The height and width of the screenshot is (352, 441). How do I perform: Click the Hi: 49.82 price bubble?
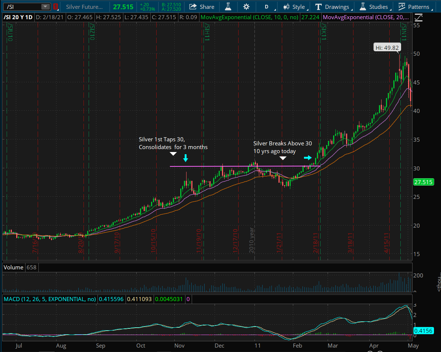pyautogui.click(x=387, y=48)
